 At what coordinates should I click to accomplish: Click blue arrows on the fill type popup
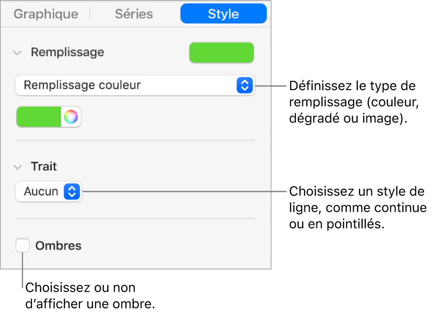pos(244,85)
